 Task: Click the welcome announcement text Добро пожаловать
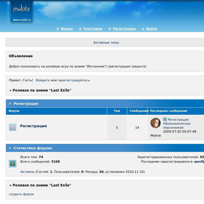(x=78, y=66)
